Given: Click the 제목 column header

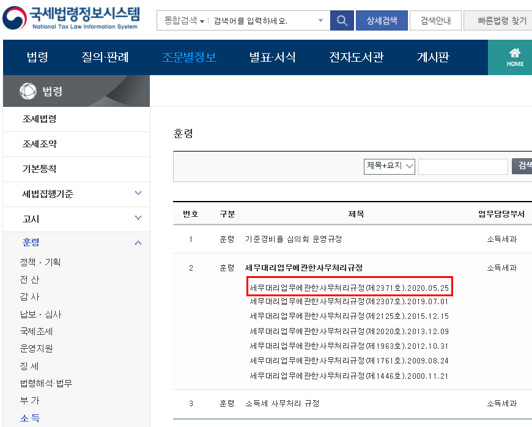Looking at the screenshot, I should click(356, 214).
